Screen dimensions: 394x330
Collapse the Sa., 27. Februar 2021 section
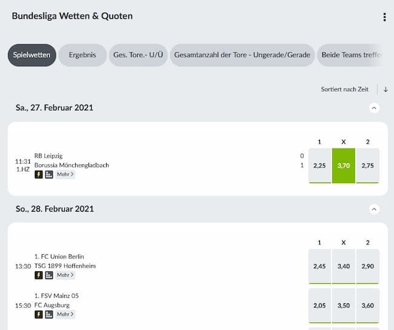[x=374, y=108]
